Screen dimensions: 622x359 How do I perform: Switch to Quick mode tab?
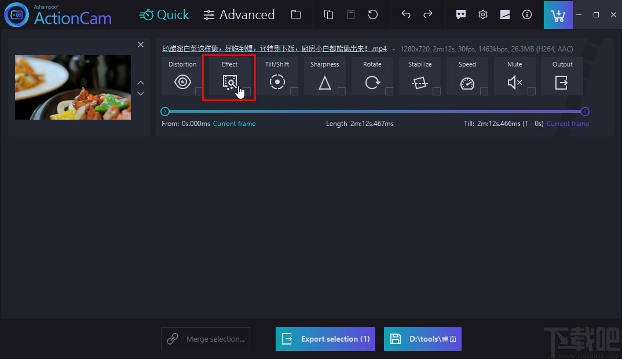pyautogui.click(x=164, y=14)
